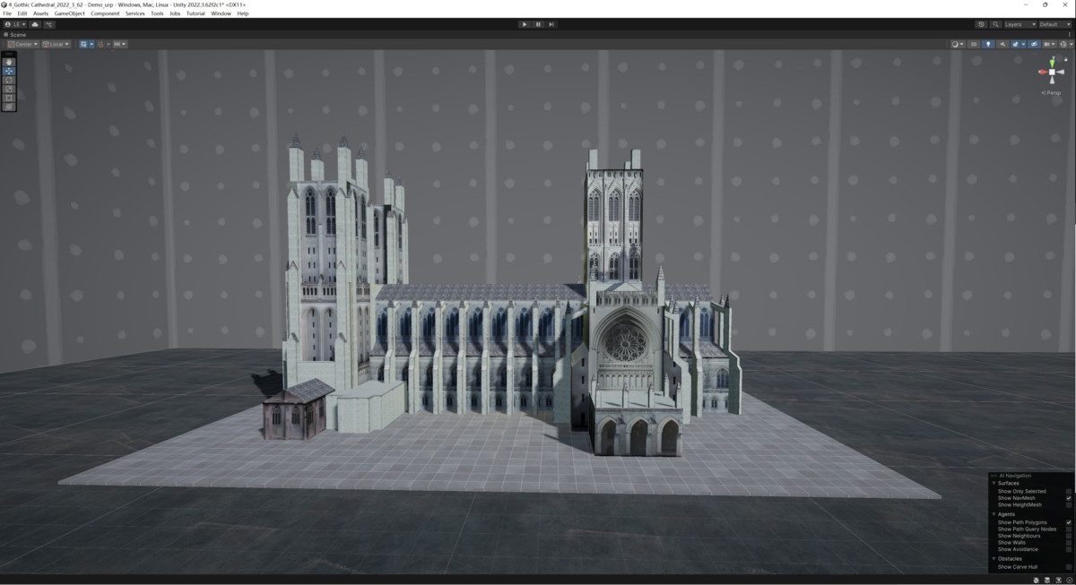Image resolution: width=1076 pixels, height=585 pixels.
Task: Open the Center pivot dropdown
Action: pos(30,42)
